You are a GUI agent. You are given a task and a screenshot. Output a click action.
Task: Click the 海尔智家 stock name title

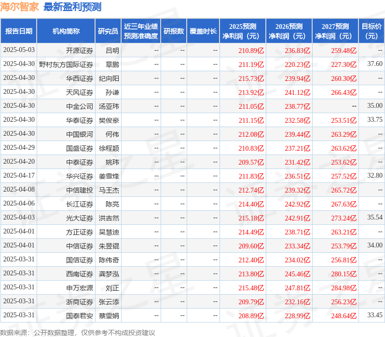point(19,7)
